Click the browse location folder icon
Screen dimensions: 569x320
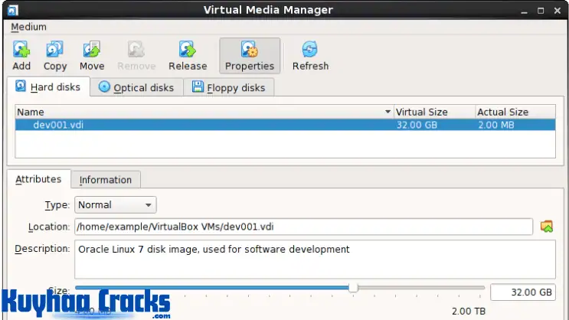pyautogui.click(x=546, y=227)
